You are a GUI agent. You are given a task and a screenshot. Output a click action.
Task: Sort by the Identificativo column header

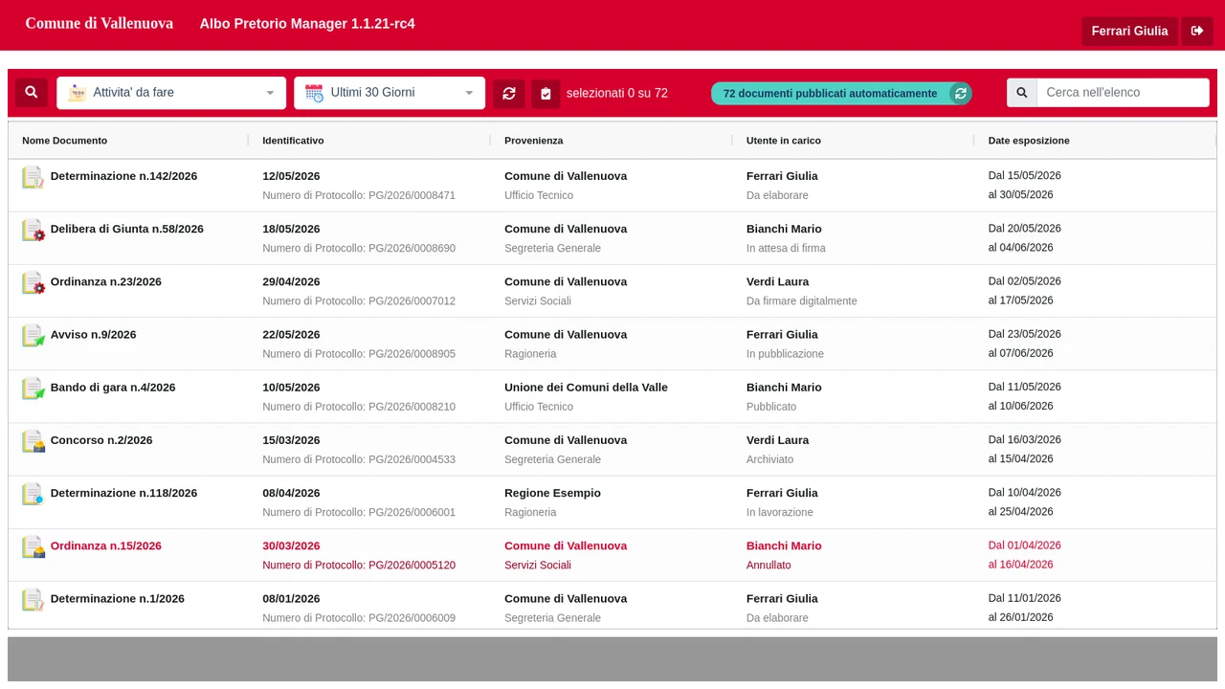pos(293,141)
